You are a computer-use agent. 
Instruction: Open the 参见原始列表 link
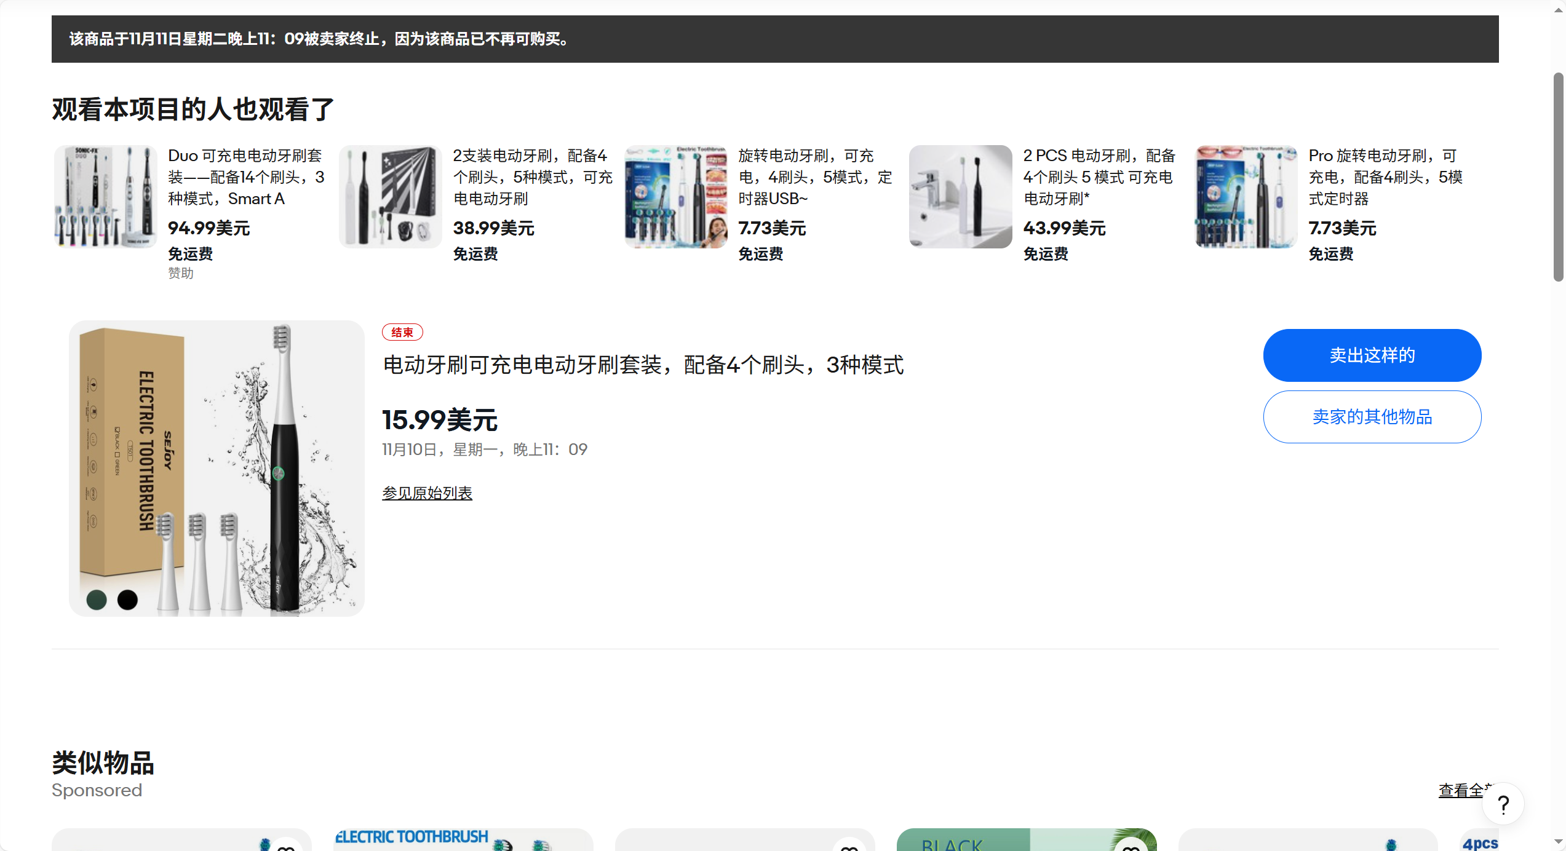point(427,493)
